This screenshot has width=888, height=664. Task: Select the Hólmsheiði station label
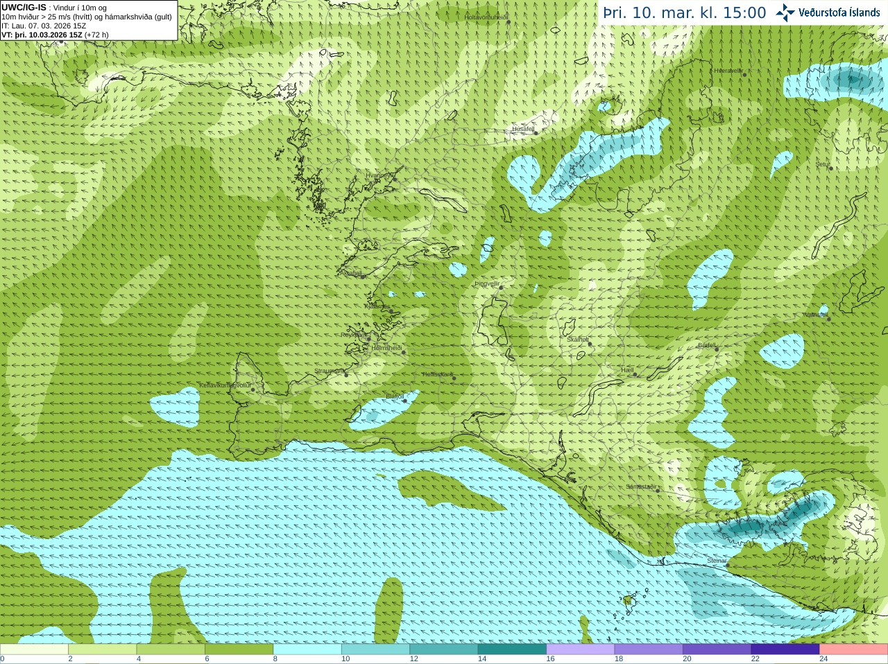coord(386,348)
